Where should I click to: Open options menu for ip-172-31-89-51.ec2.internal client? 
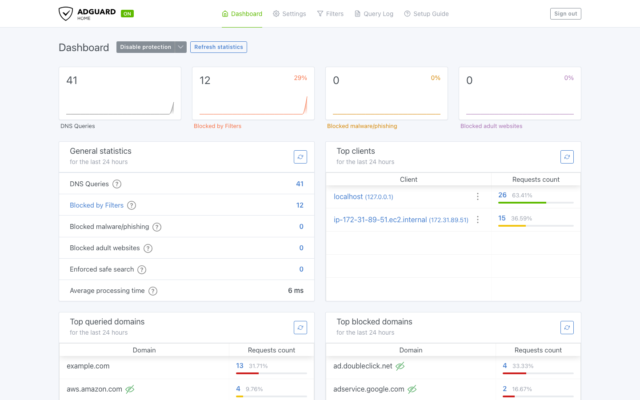478,220
